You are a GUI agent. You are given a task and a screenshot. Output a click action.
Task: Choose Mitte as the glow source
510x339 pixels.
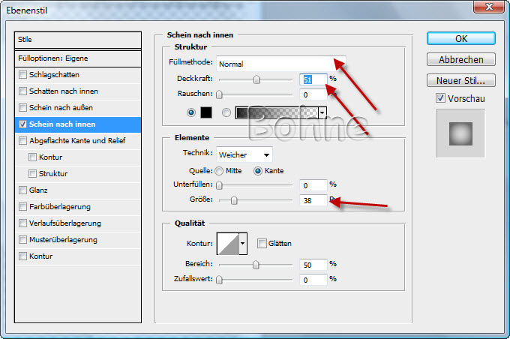pos(220,170)
